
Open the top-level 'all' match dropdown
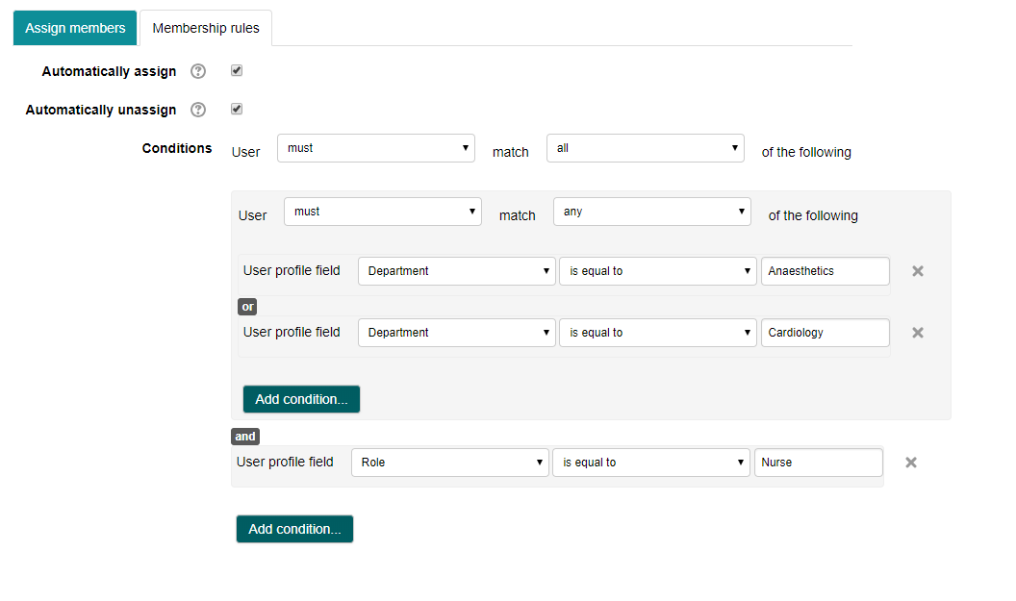(x=645, y=148)
